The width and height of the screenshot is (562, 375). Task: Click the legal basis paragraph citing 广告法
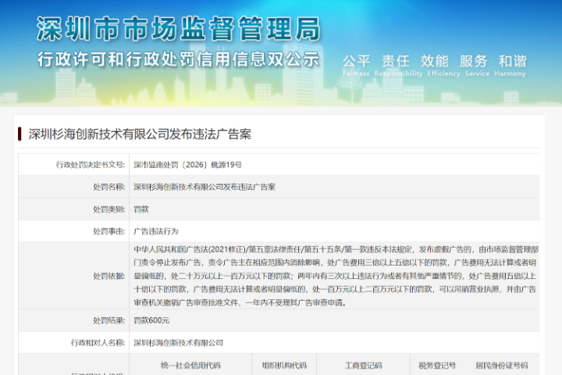click(x=334, y=276)
